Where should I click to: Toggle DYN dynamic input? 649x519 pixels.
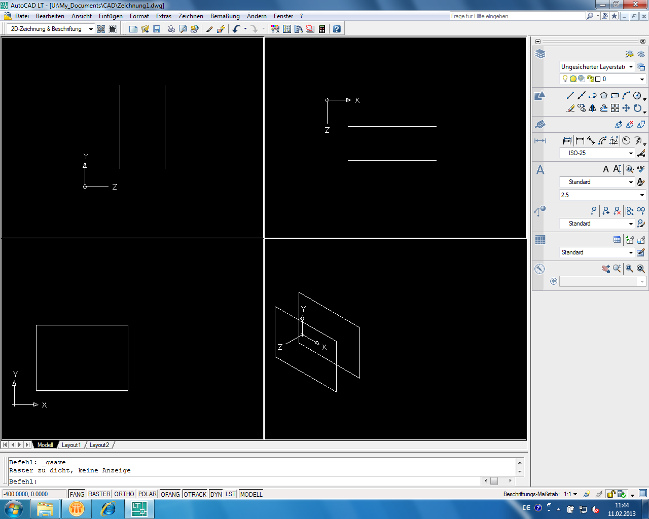217,494
